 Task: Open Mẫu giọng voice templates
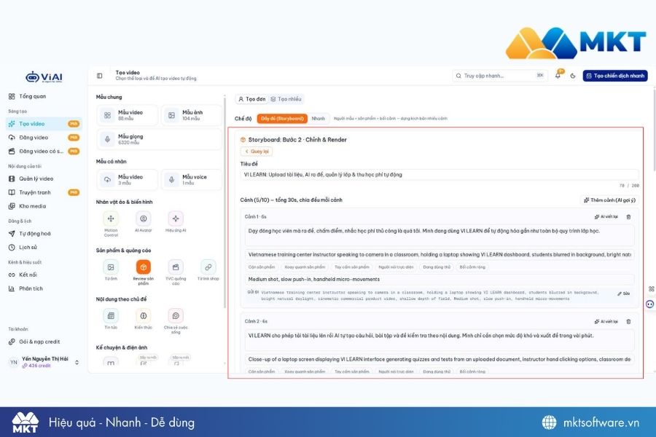click(x=159, y=140)
